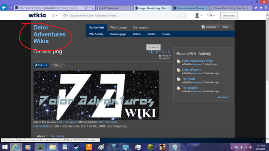The height and width of the screenshot is (151, 269).
Task: Click activity icon beside Delor (Planet)
Action: [179, 70]
